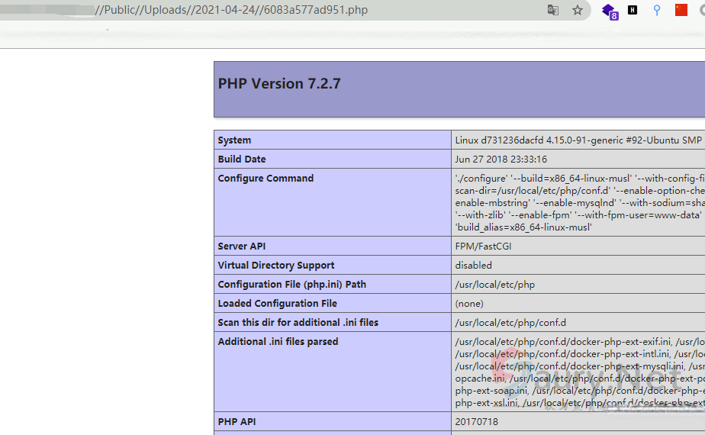Viewport: 705px width, 435px height.
Task: Click the blue pin extension icon
Action: pos(657,10)
